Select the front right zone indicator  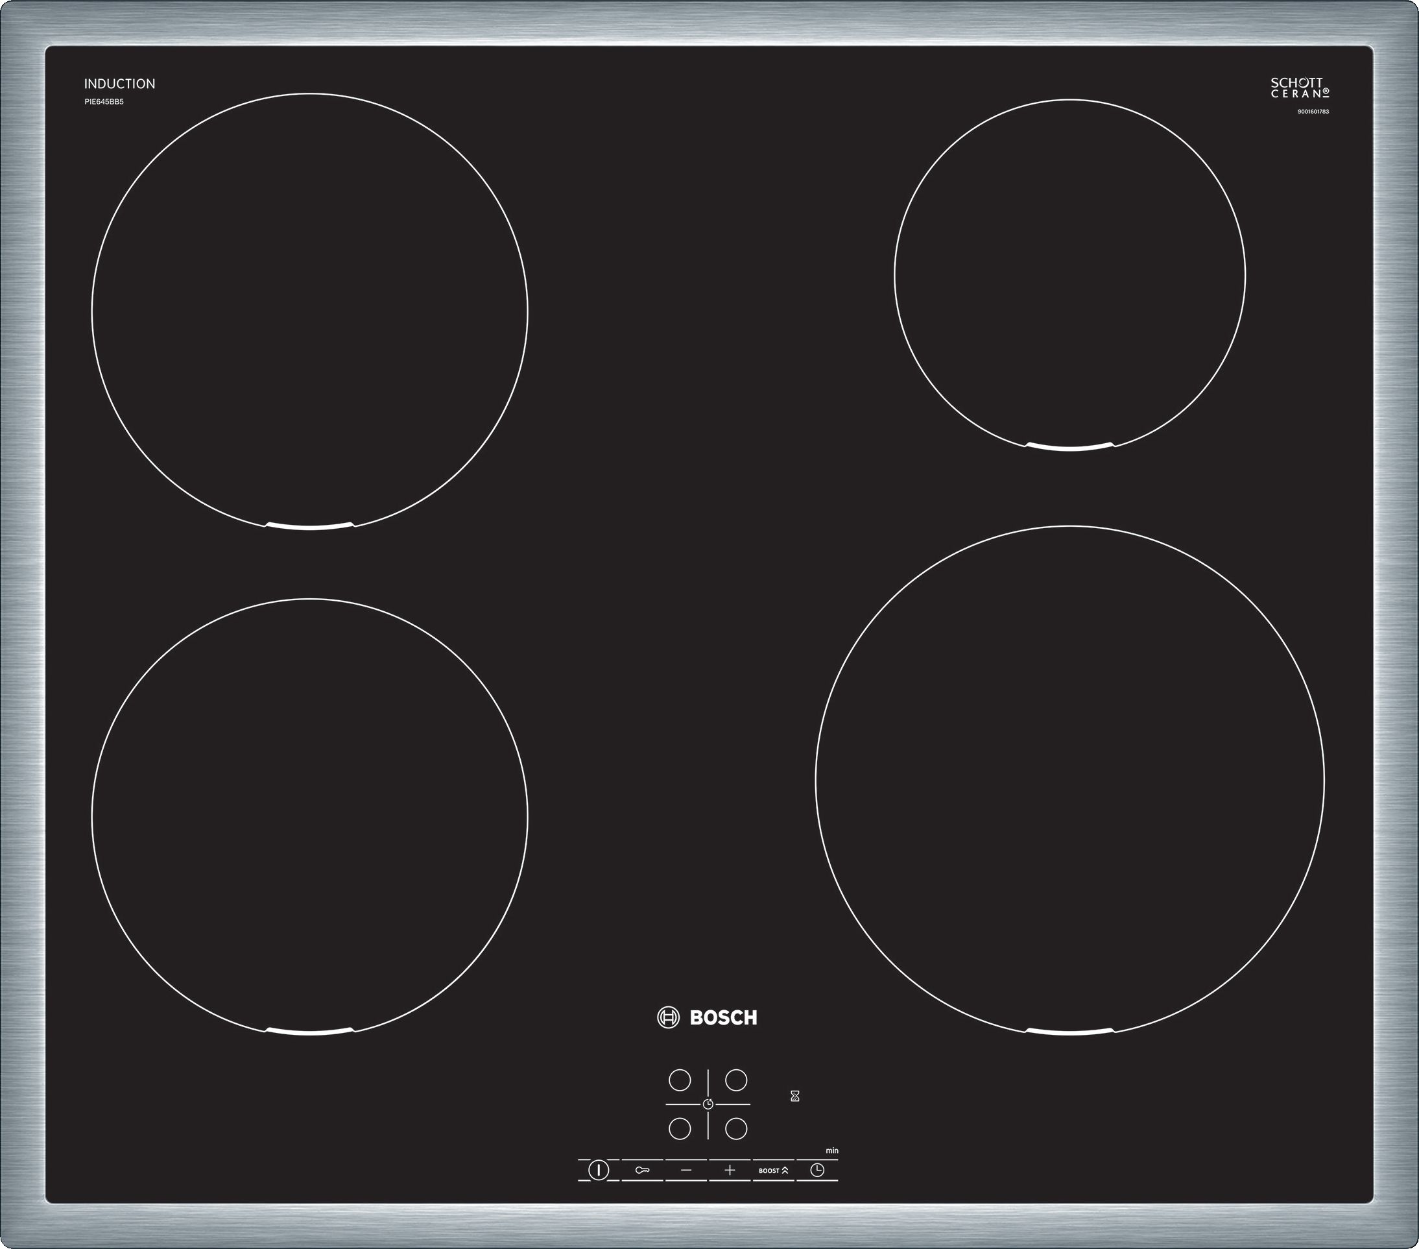pos(736,1129)
